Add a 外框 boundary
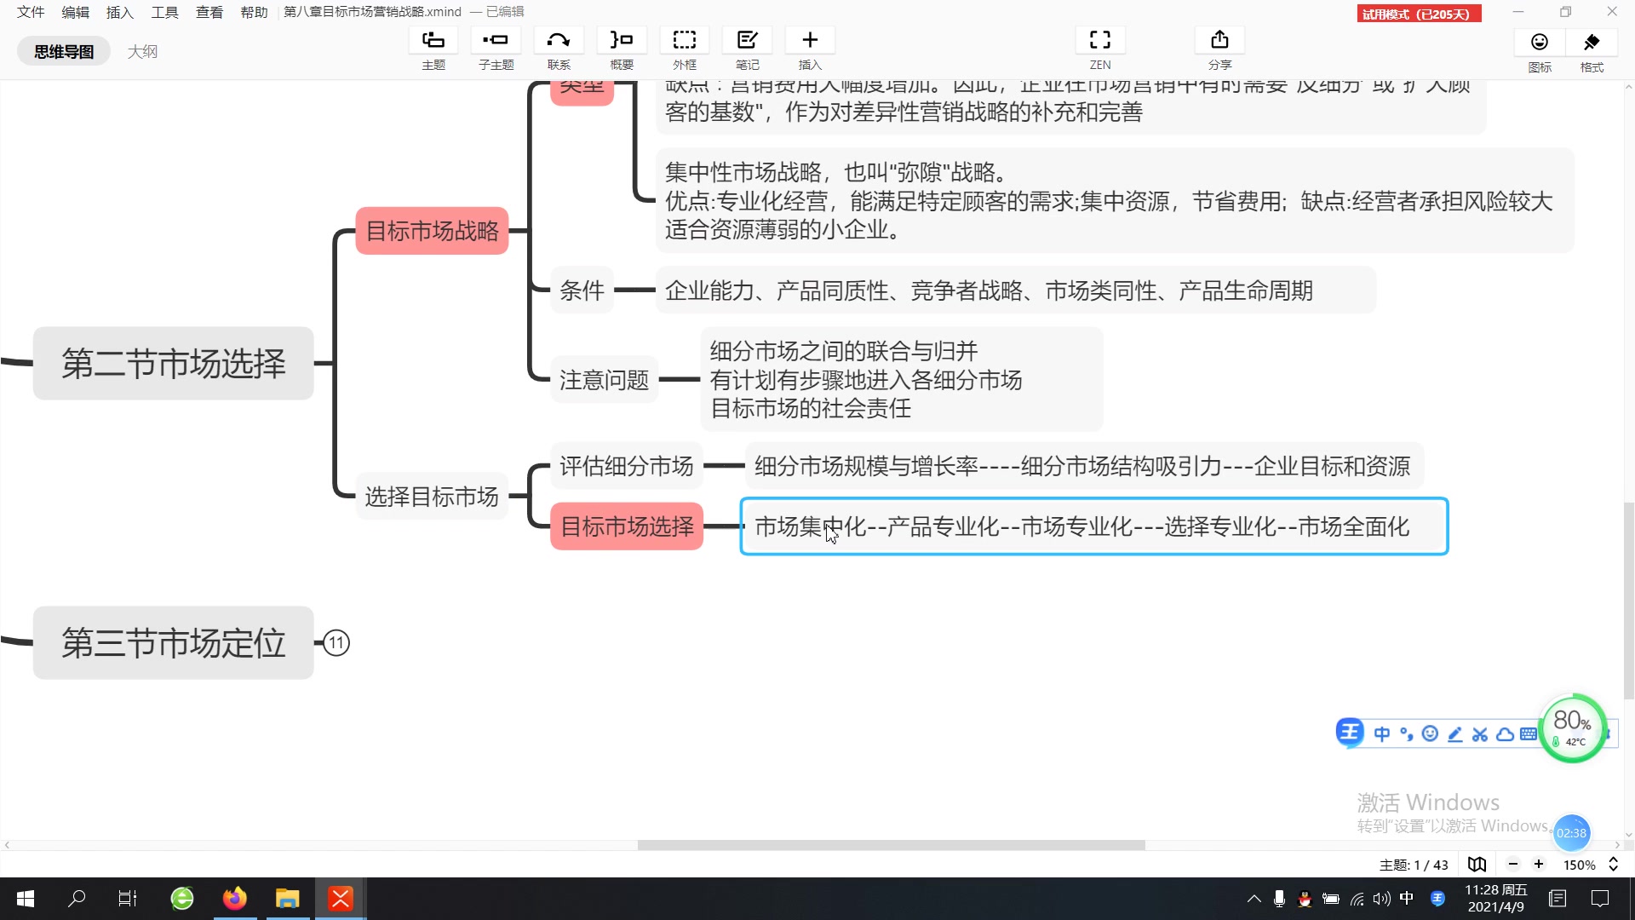 click(685, 40)
